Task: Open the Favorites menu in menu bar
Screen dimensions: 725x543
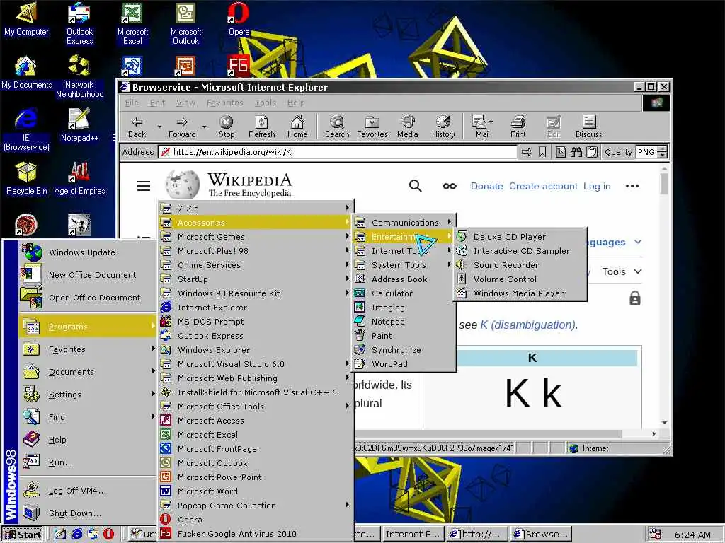Action: (224, 103)
